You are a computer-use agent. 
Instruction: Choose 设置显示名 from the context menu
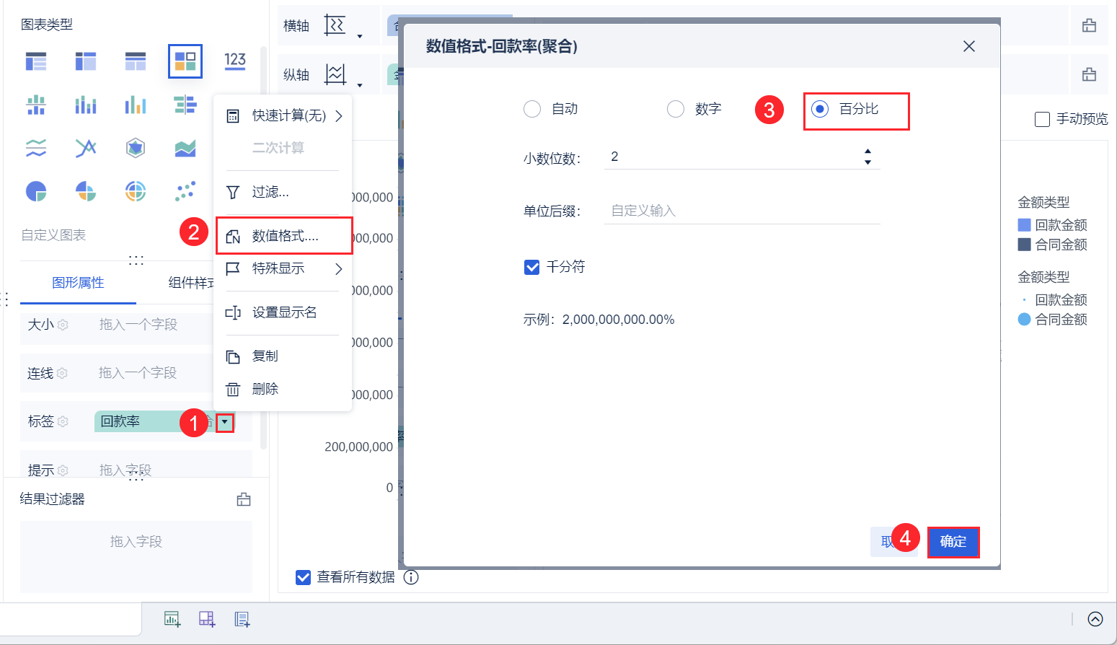tap(283, 312)
